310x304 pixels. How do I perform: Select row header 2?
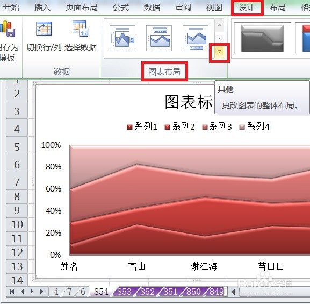pyautogui.click(x=17, y=94)
